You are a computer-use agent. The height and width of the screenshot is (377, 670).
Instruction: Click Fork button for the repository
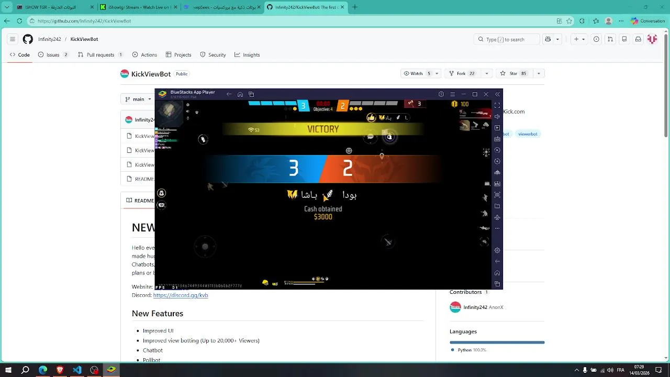click(x=462, y=74)
